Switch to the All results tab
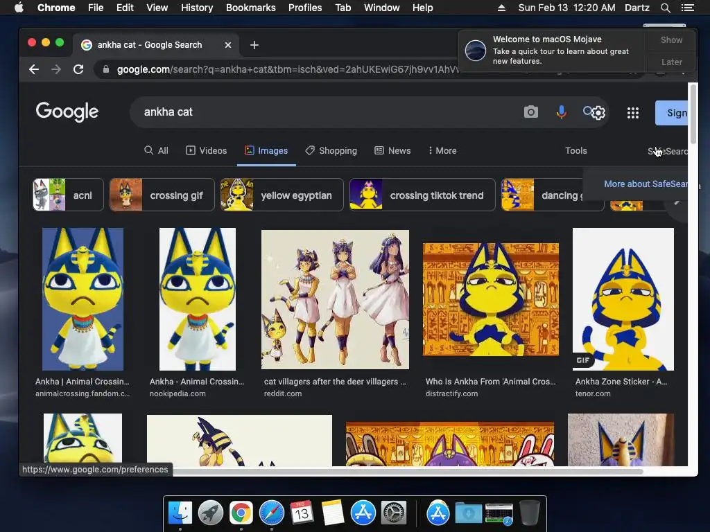 156,150
